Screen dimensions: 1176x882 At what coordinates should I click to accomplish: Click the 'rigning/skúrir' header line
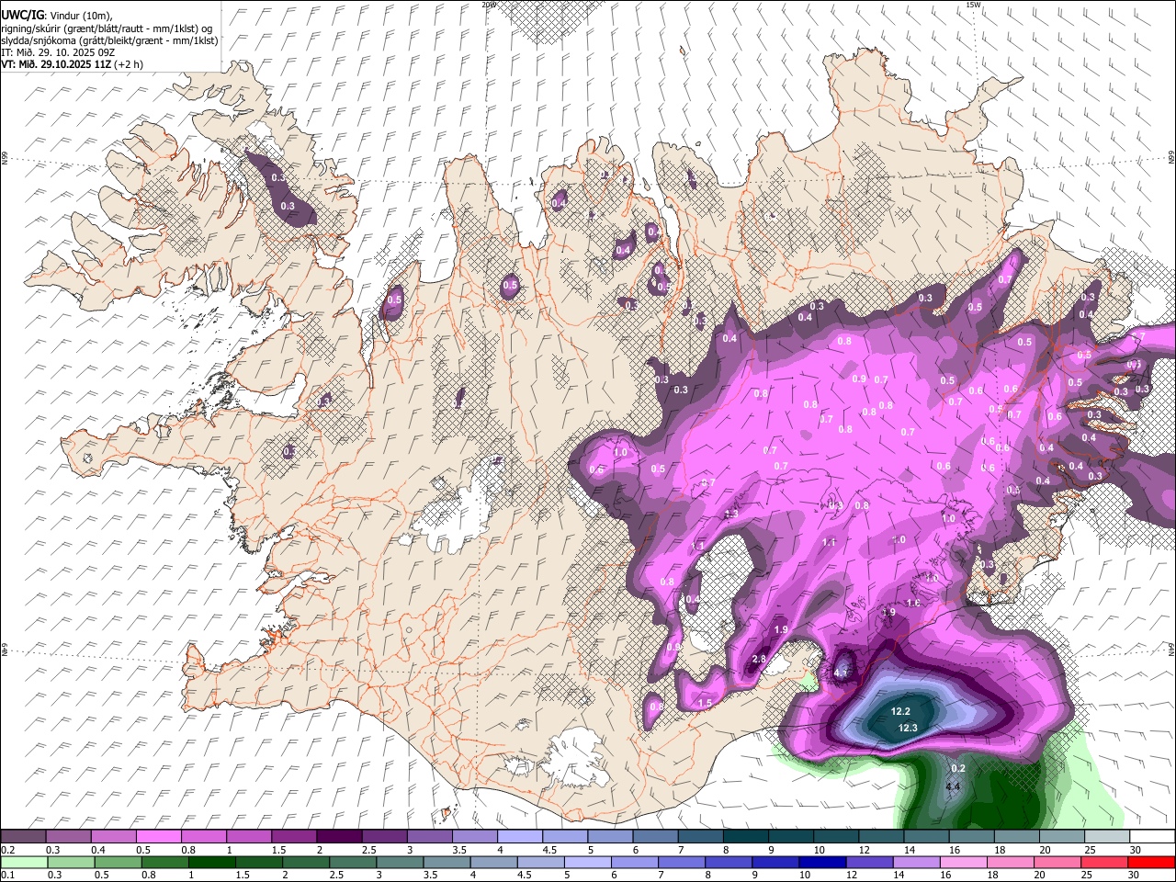[107, 28]
